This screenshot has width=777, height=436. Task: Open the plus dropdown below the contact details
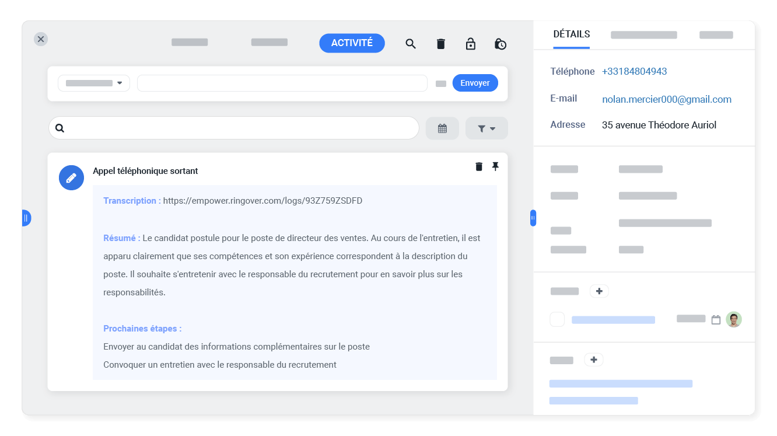click(x=594, y=360)
